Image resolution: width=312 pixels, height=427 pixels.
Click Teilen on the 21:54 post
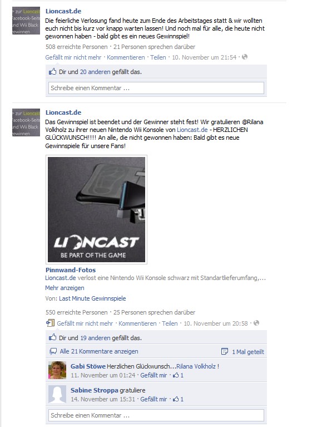(158, 57)
